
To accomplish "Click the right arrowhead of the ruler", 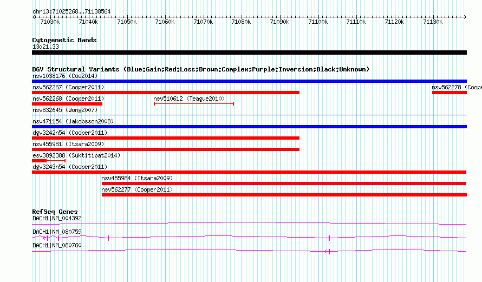I will (x=465, y=17).
